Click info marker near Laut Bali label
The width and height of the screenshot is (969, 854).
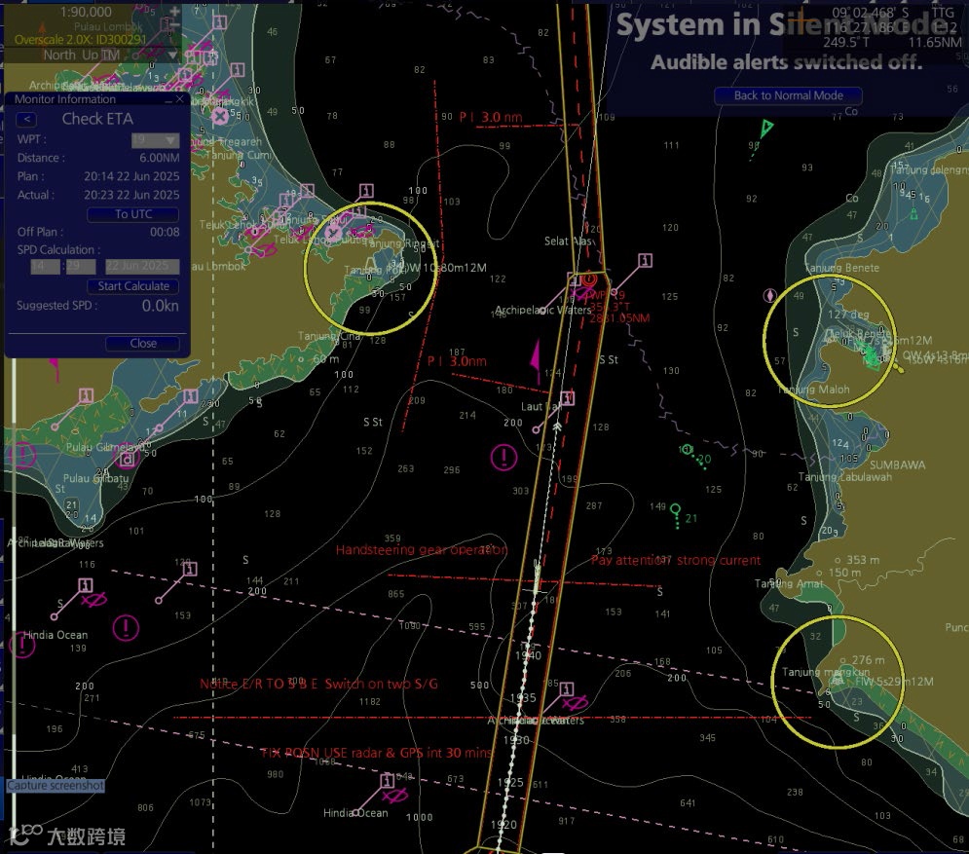[568, 398]
